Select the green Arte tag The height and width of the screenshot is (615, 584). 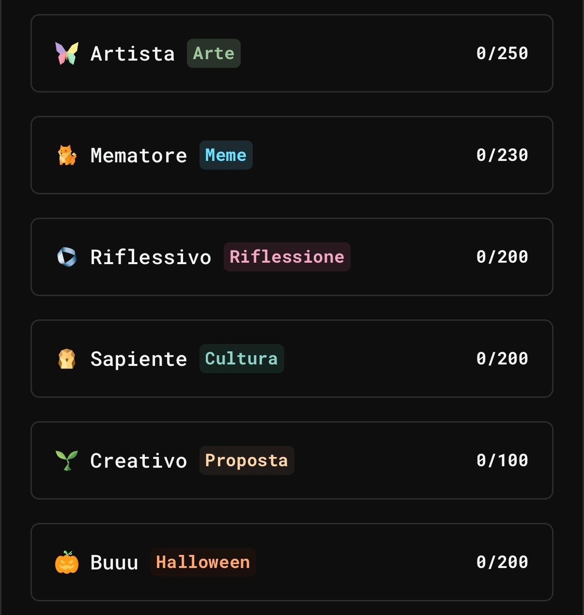pyautogui.click(x=214, y=53)
